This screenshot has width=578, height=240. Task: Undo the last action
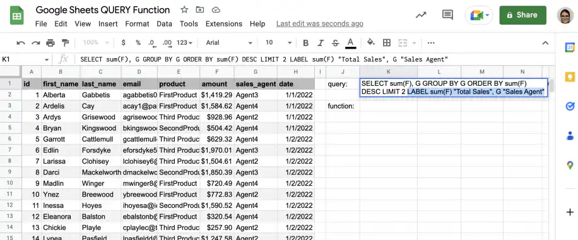pos(21,43)
